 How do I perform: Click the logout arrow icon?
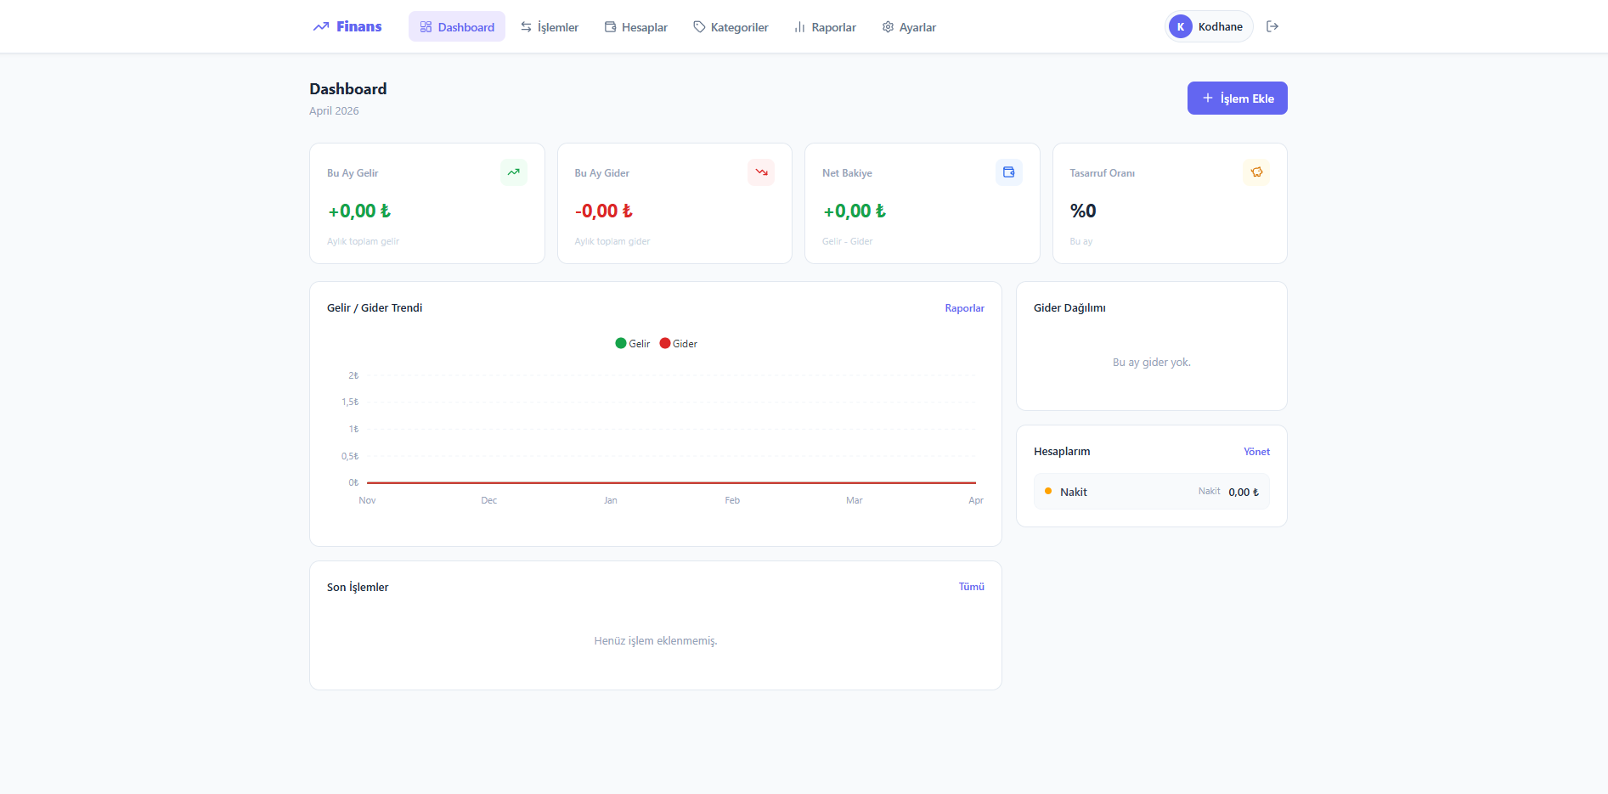1272,26
